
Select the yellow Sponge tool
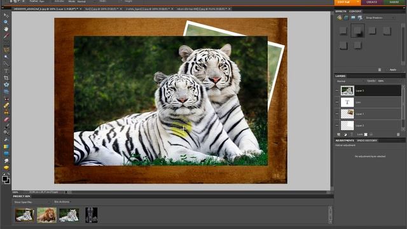click(x=6, y=168)
